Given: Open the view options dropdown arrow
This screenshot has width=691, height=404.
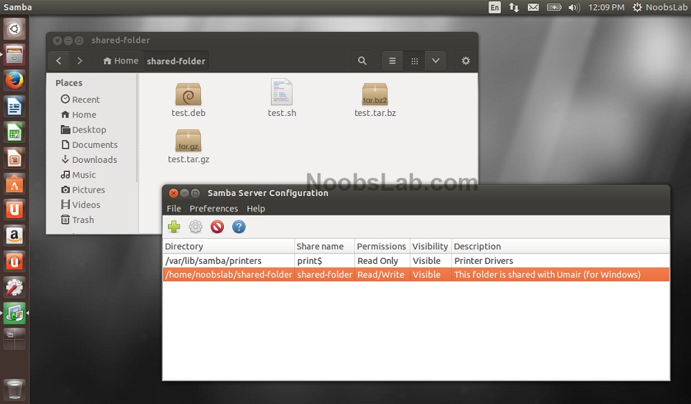Looking at the screenshot, I should [x=435, y=61].
